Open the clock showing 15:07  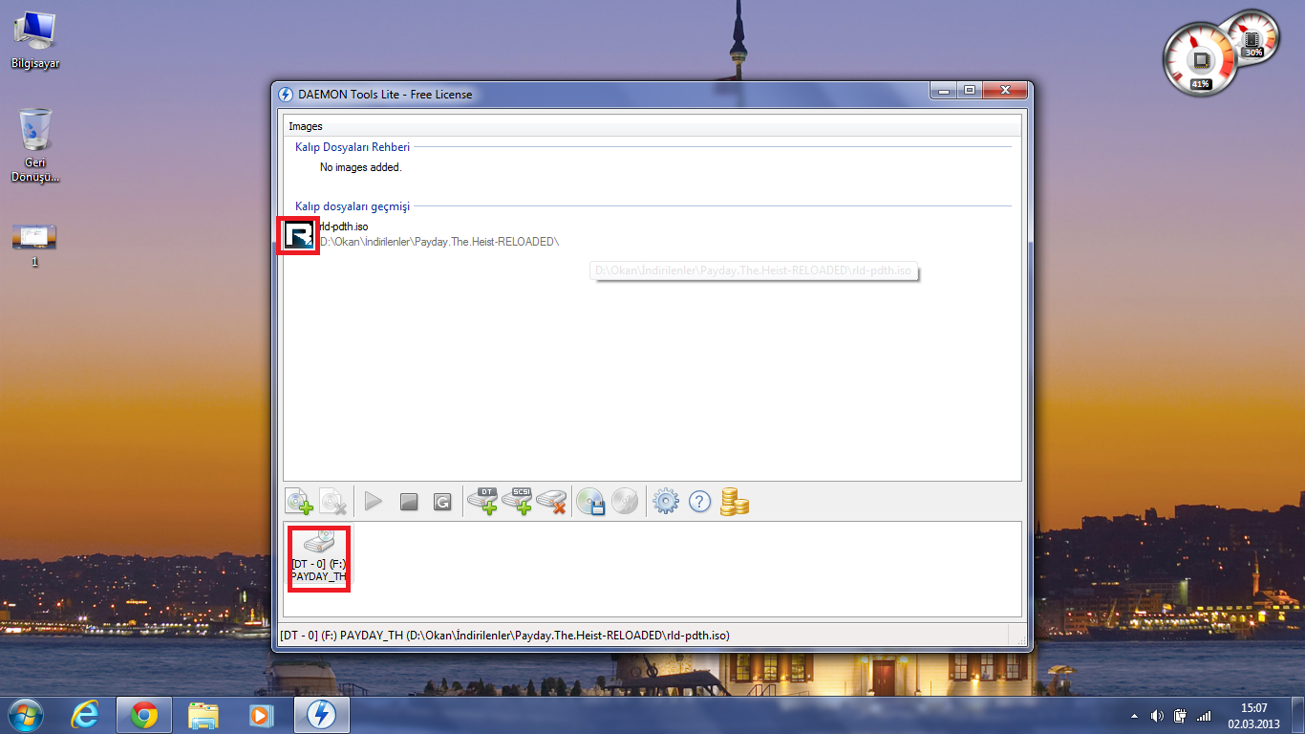click(1253, 716)
